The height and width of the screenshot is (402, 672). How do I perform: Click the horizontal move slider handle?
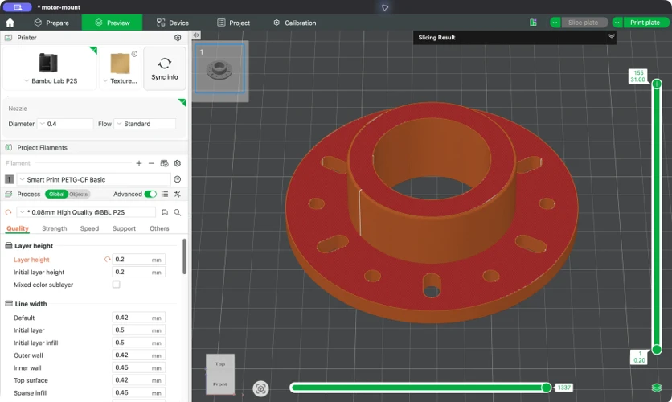click(x=547, y=388)
